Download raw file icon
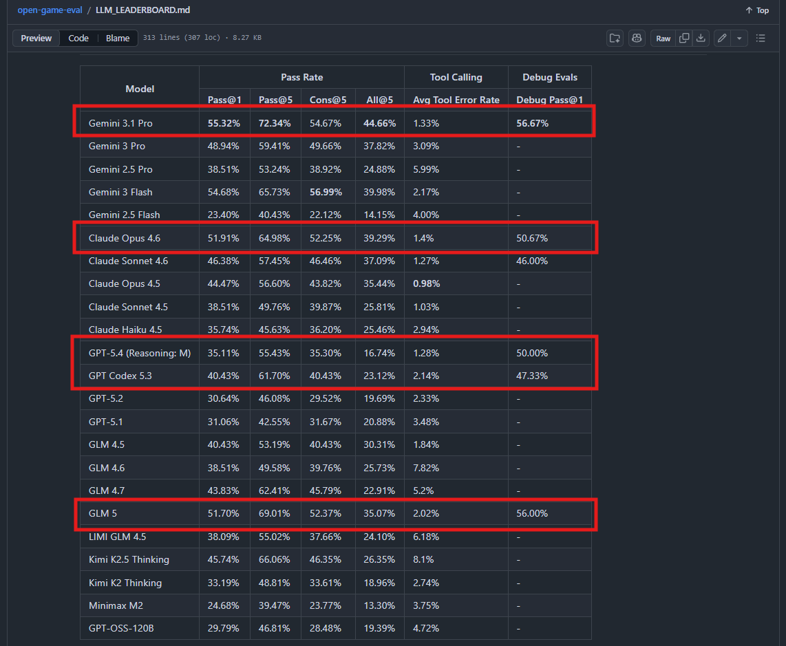The height and width of the screenshot is (646, 786). (701, 38)
